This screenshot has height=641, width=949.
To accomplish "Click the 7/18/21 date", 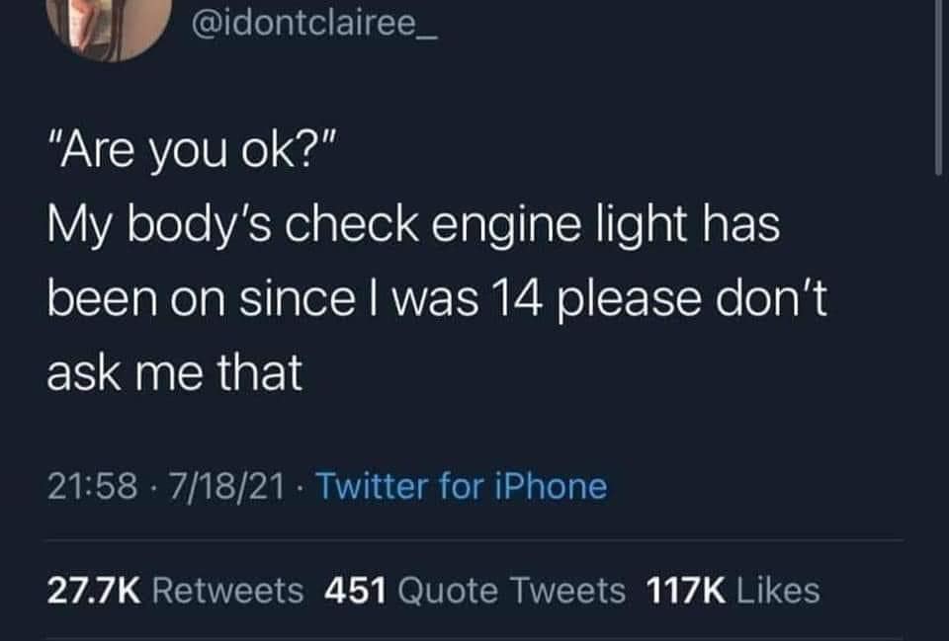I will pos(227,487).
